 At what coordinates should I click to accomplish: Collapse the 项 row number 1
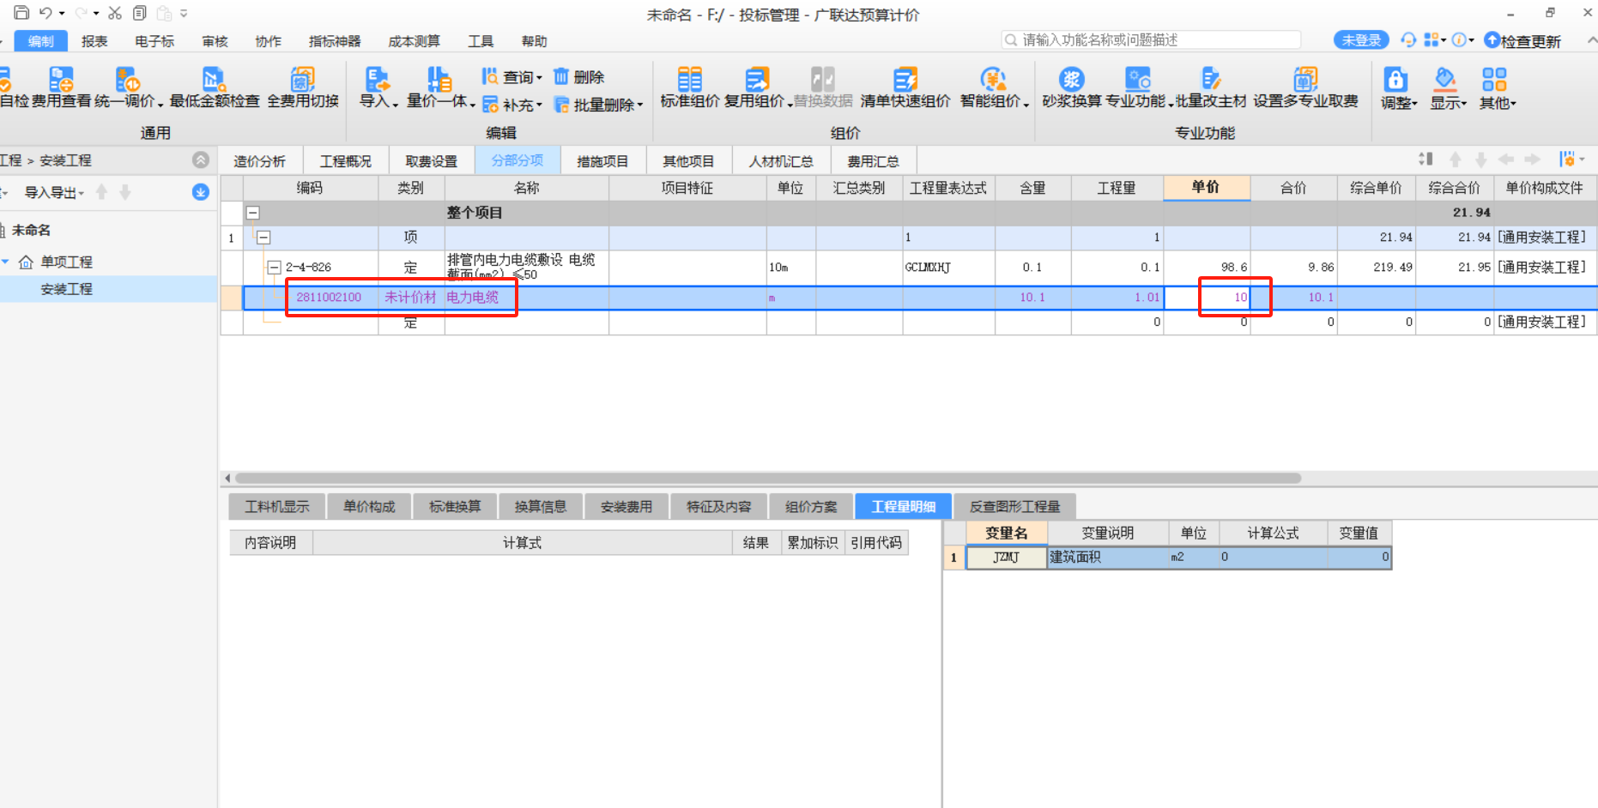263,238
